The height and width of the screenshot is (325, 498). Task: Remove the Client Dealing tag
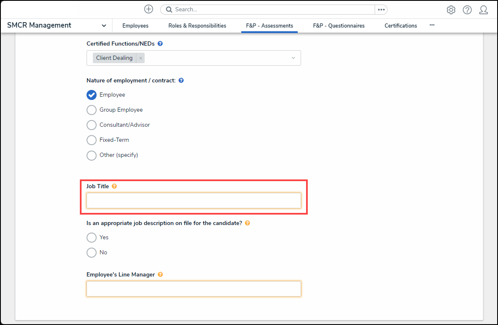[140, 58]
